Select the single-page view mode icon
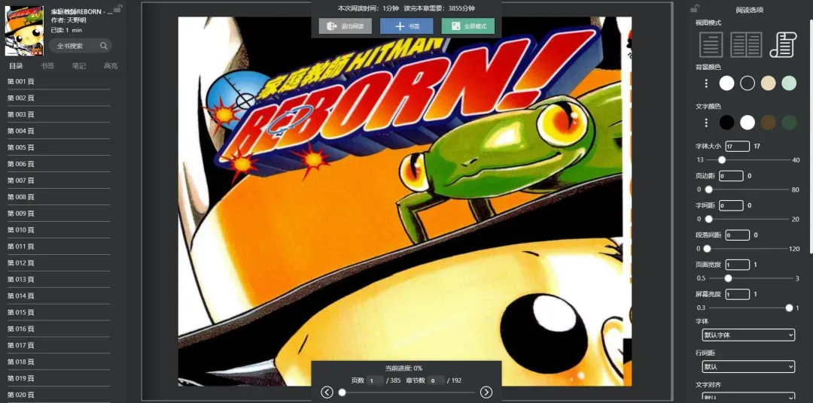Viewport: 813px width, 403px height. pyautogui.click(x=711, y=44)
